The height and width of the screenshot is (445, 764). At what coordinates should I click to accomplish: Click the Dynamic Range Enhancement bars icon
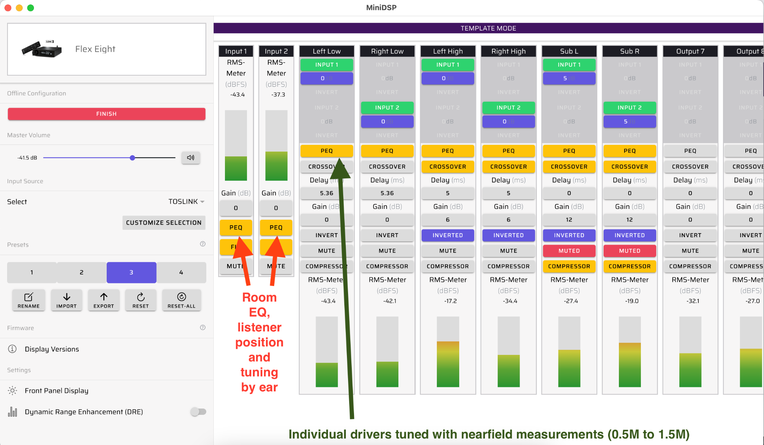click(12, 411)
